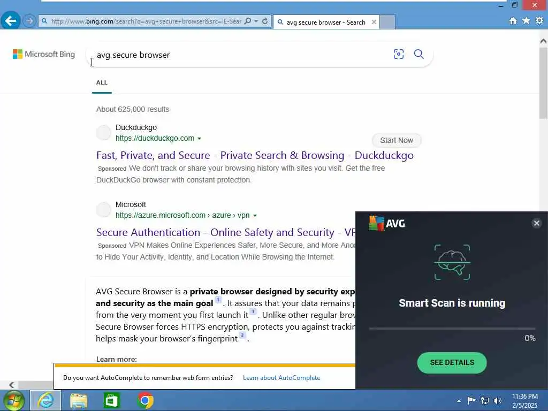This screenshot has height=411, width=548.
Task: Click the AVG logo in popup
Action: [387, 223]
